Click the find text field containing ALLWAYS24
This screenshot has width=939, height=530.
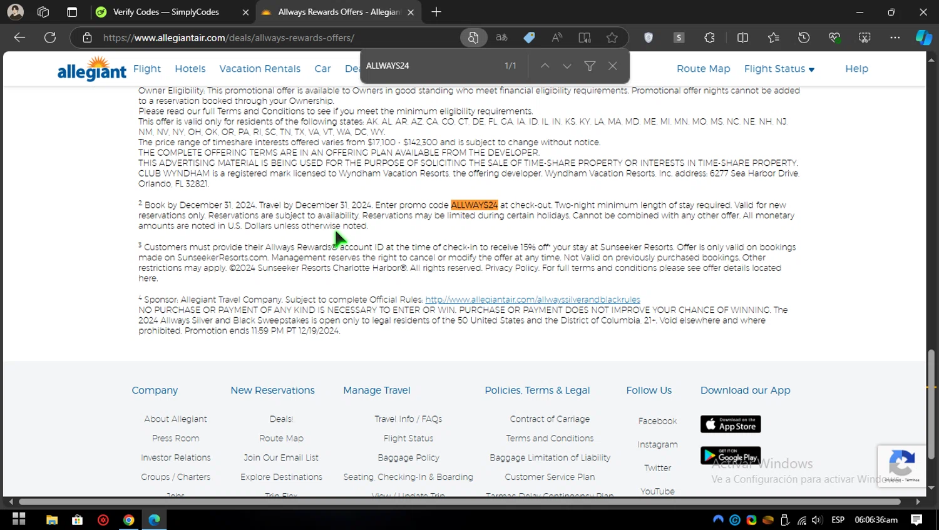tap(432, 66)
